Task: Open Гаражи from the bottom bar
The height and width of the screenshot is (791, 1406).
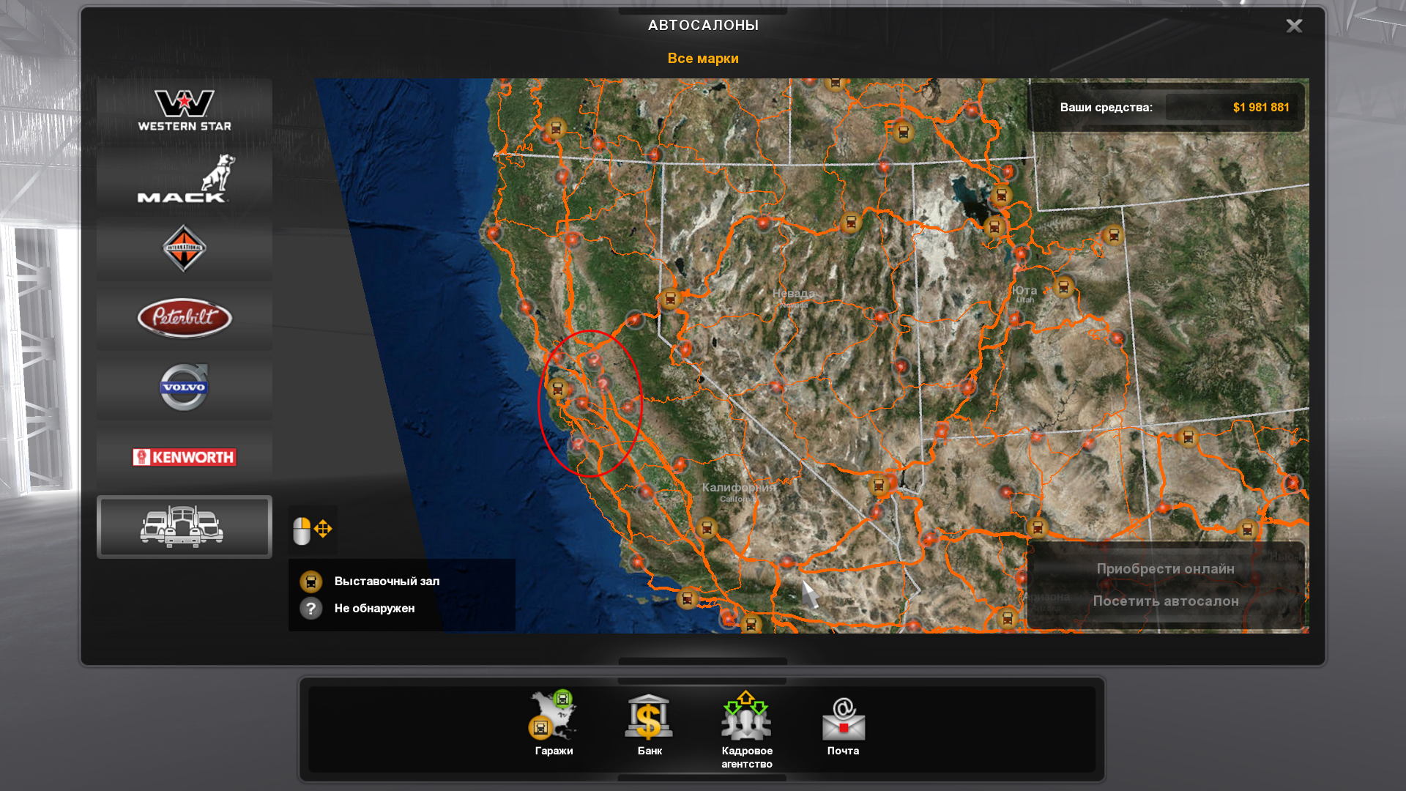Action: 554,723
